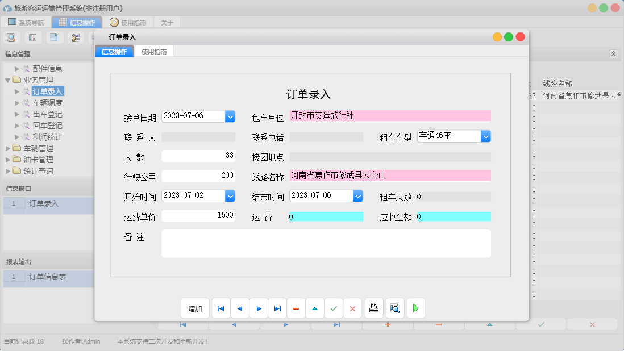Run the report with the green play icon
This screenshot has width=624, height=351.
(415, 308)
